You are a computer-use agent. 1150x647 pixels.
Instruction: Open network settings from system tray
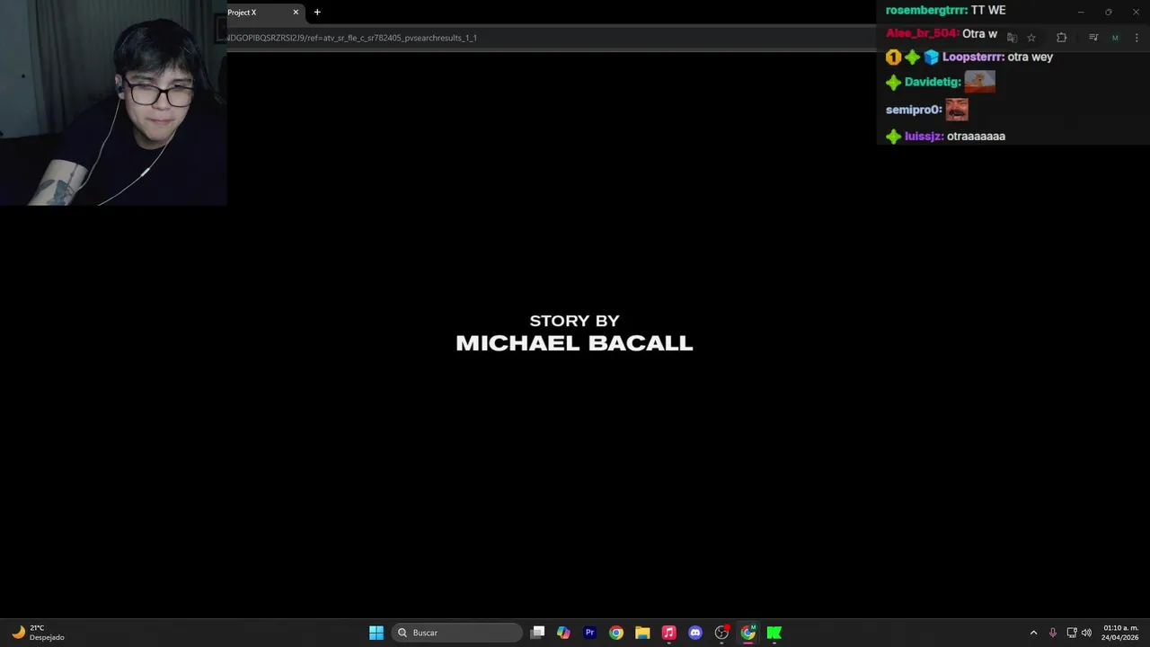(1072, 633)
